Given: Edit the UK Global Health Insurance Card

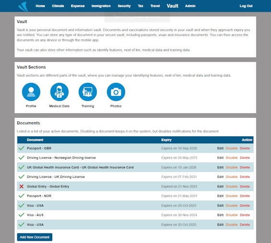Looking at the screenshot, I should 220,167.
